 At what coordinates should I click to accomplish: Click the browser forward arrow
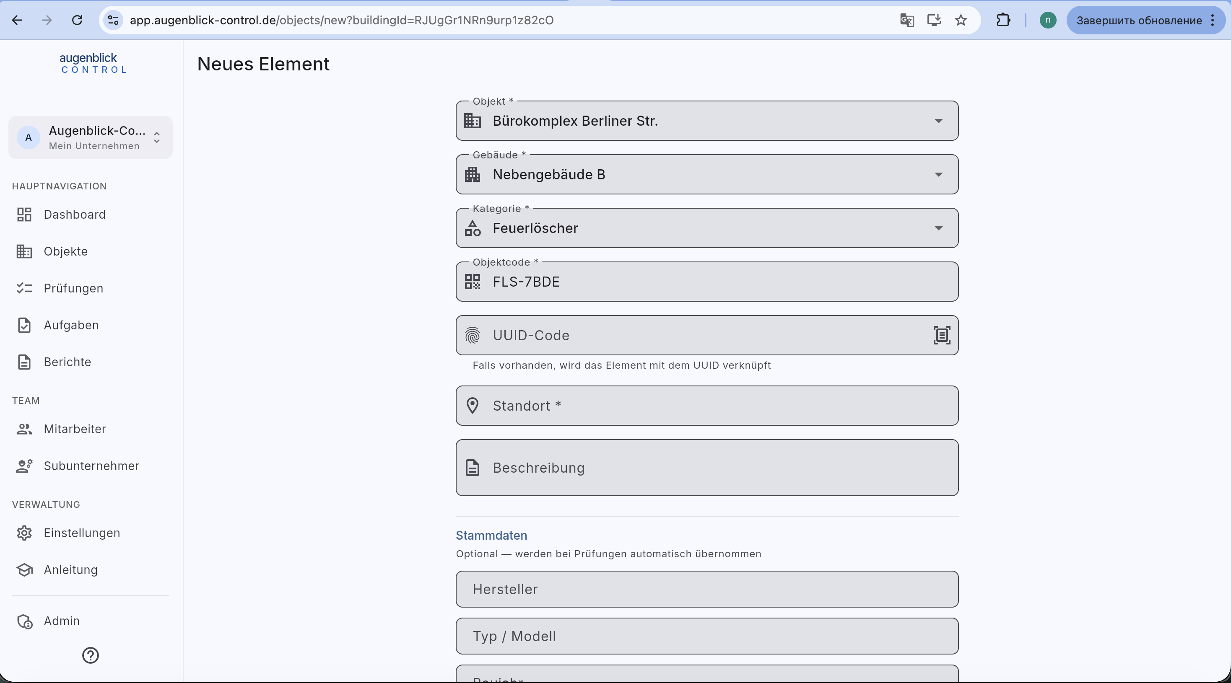pos(47,20)
